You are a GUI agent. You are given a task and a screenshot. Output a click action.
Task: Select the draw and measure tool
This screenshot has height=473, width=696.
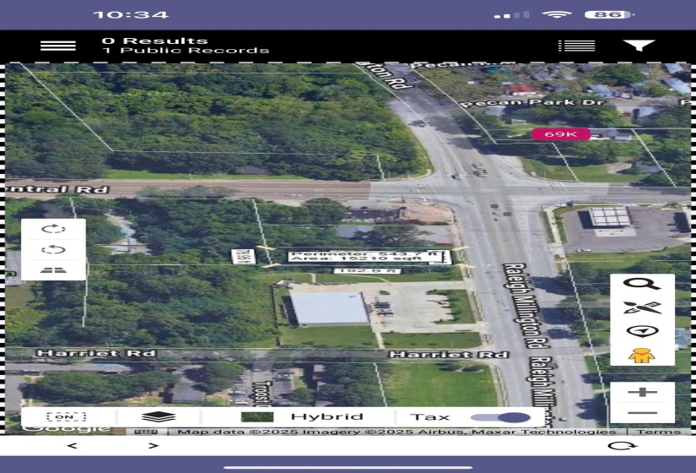pyautogui.click(x=642, y=307)
